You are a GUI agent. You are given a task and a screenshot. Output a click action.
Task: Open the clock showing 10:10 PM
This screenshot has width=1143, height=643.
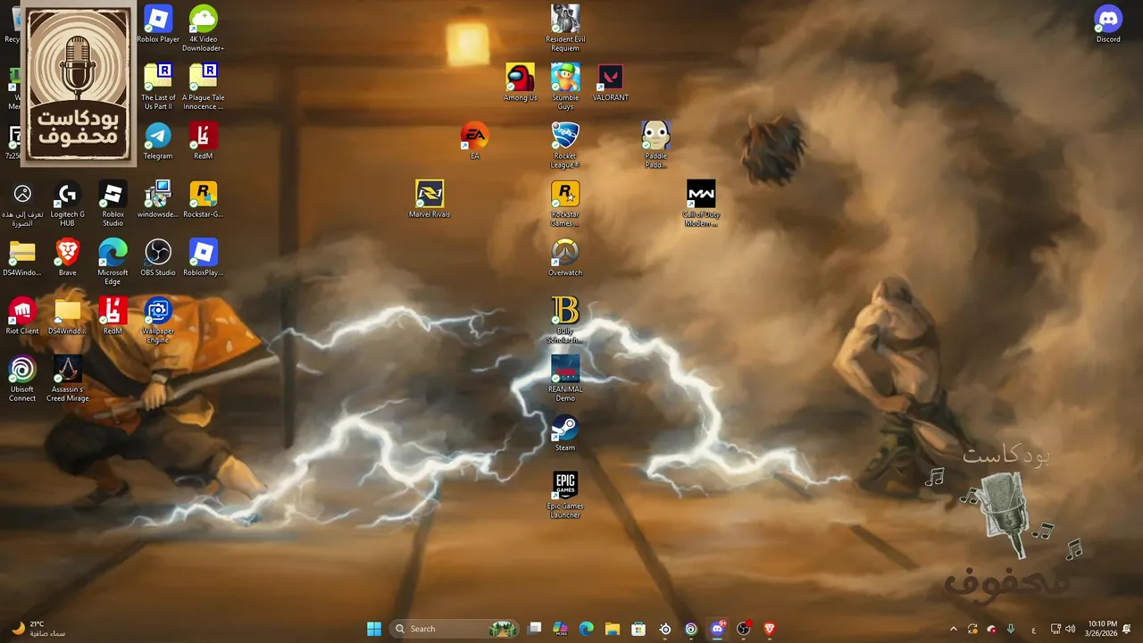pyautogui.click(x=1102, y=629)
